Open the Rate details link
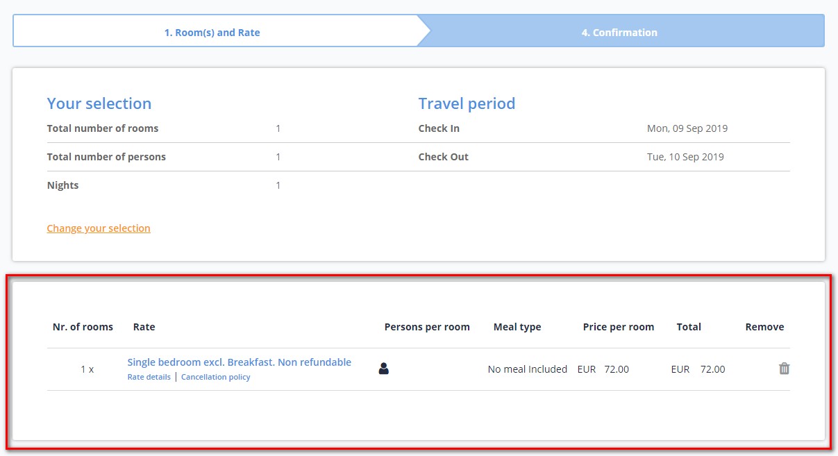838x456 pixels. point(149,377)
